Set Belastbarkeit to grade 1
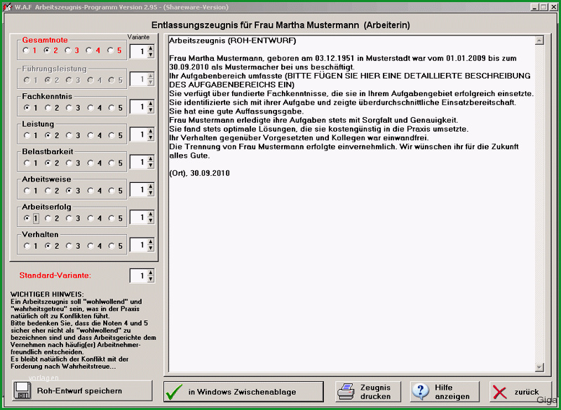Image resolution: width=561 pixels, height=410 pixels. 27,163
